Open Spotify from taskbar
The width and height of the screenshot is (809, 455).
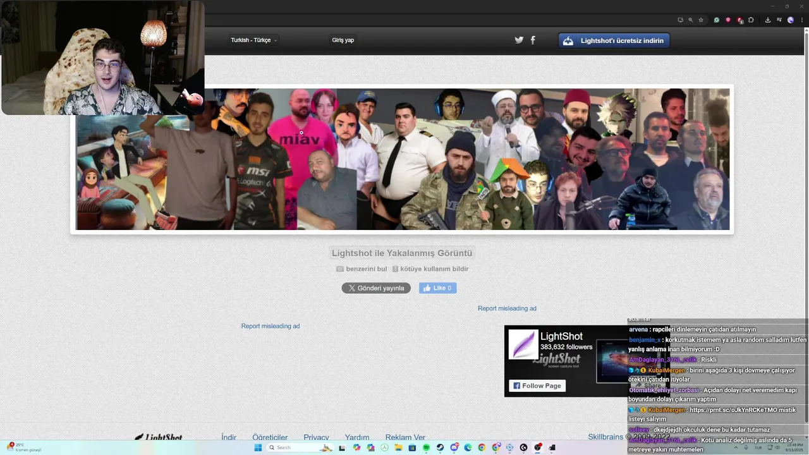click(427, 447)
